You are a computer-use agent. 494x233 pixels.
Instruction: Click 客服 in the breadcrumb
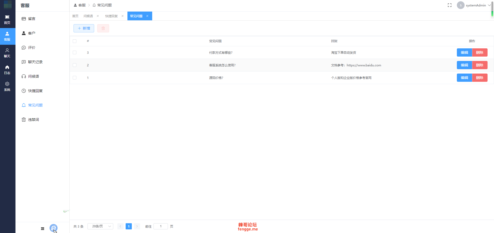point(80,5)
